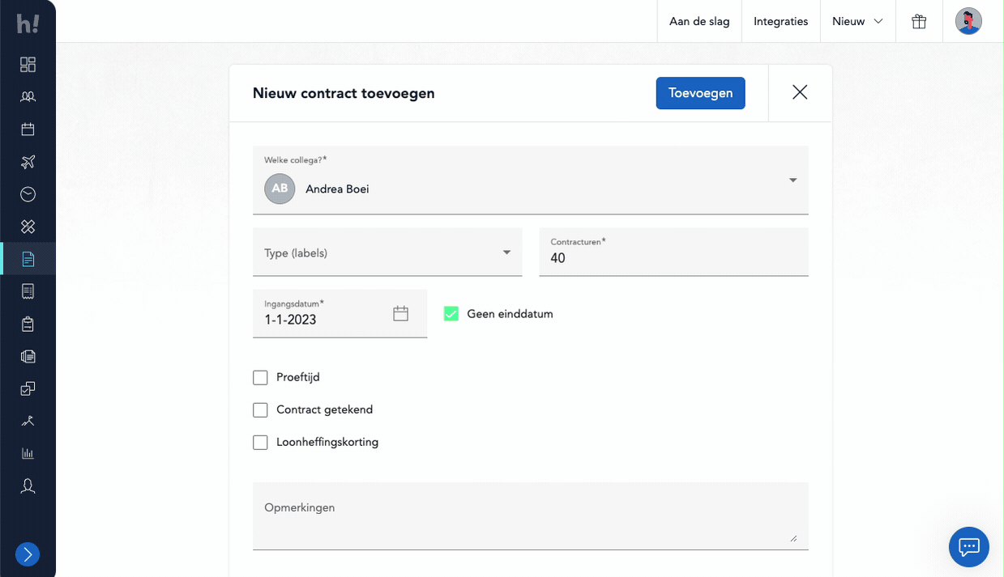
Task: Open the Ingangsdatum calendar picker icon
Action: click(400, 313)
